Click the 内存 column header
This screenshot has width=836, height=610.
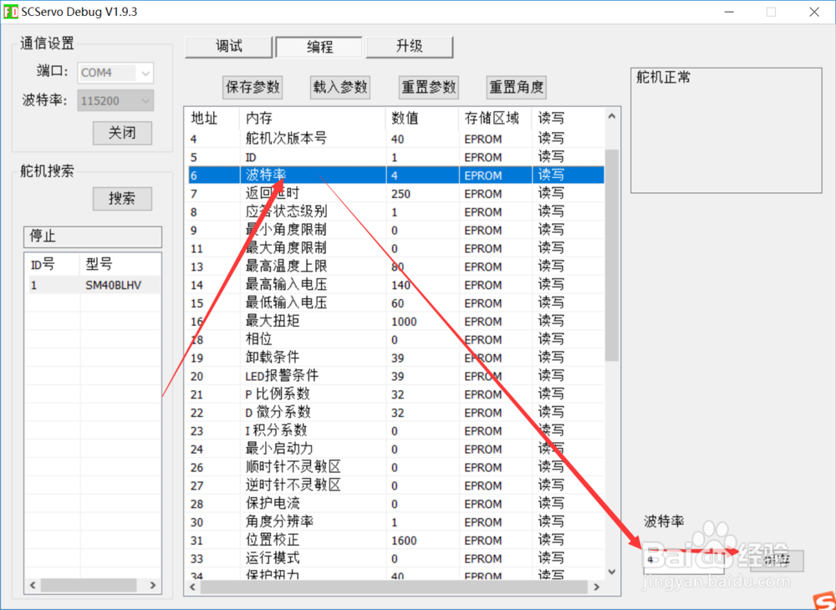point(313,119)
